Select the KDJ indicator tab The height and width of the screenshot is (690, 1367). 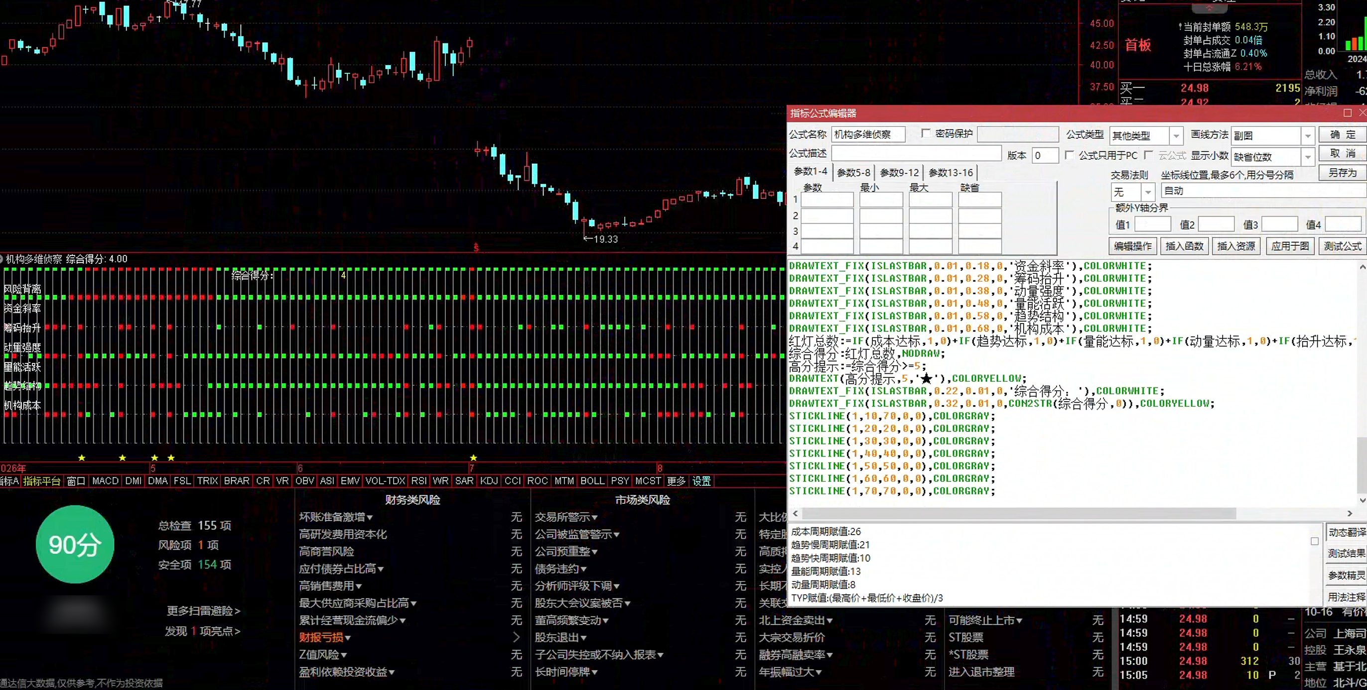[489, 481]
